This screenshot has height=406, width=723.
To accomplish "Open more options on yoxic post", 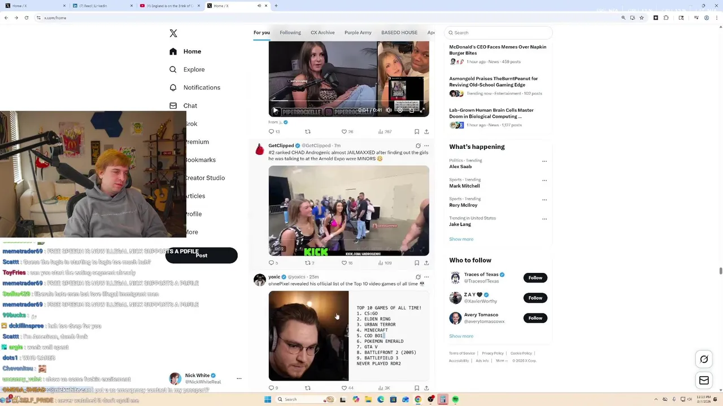I will point(426,277).
